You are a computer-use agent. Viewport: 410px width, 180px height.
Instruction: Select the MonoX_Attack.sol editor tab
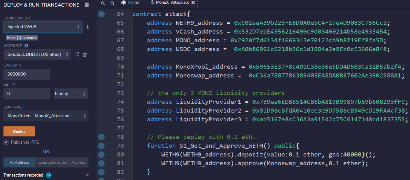coord(173,3)
